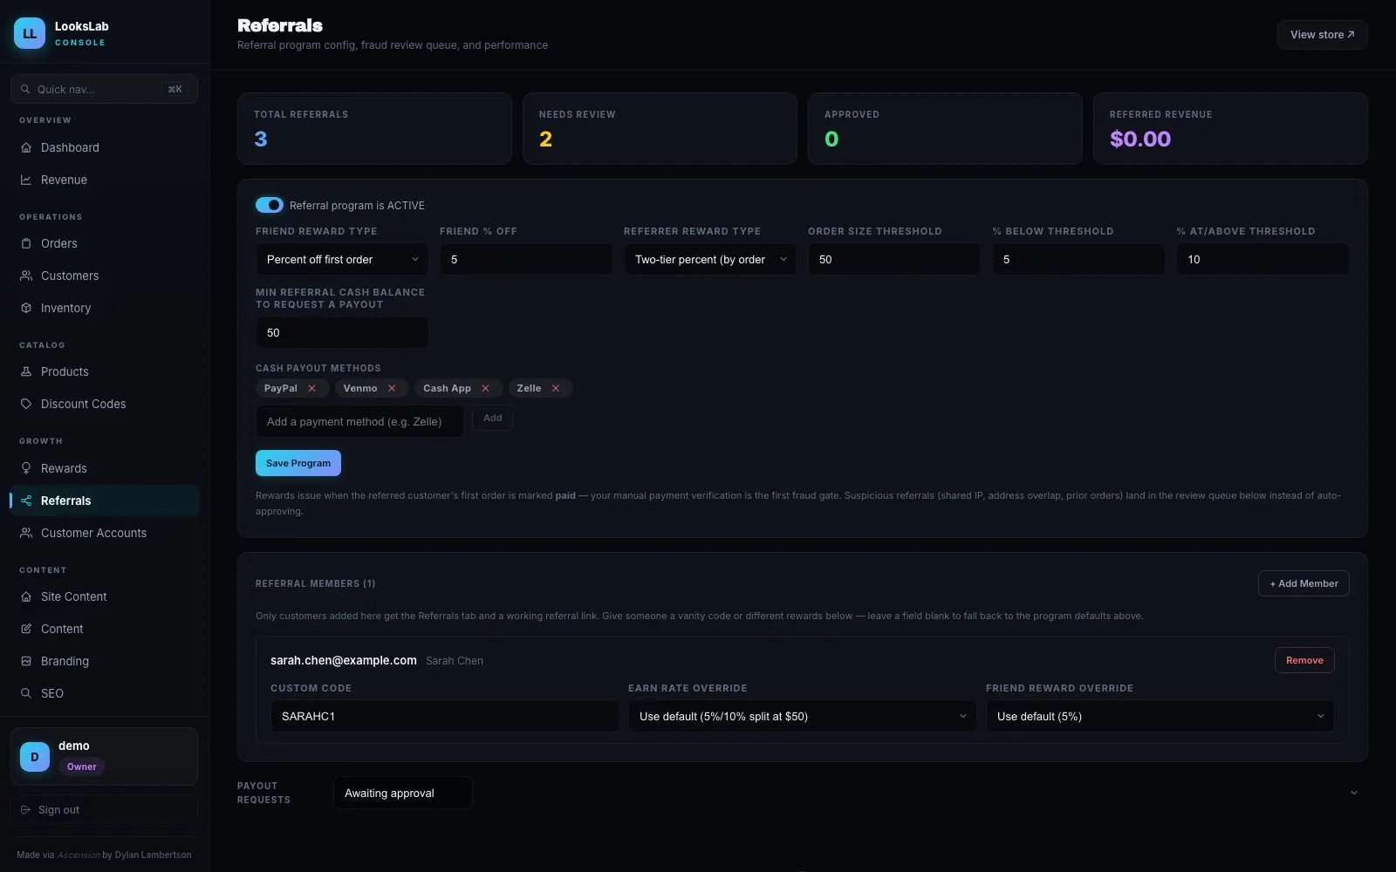Click the Customers people icon
The width and height of the screenshot is (1396, 872).
pyautogui.click(x=26, y=276)
